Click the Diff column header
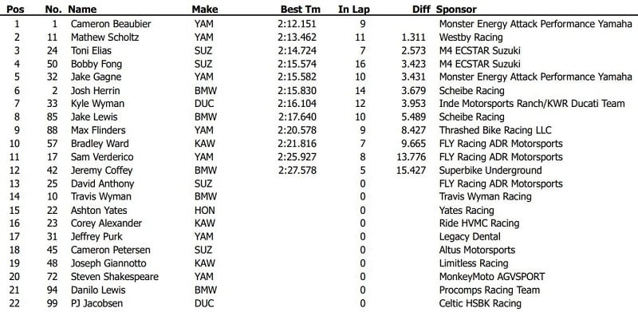 pyautogui.click(x=422, y=9)
